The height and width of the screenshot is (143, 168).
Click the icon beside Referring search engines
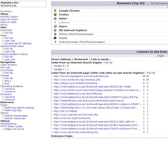pos(3,108)
